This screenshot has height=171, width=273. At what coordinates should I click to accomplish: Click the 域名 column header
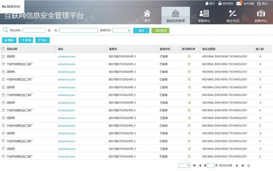pyautogui.click(x=61, y=49)
